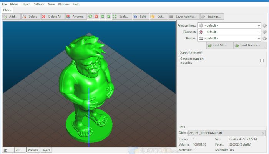This screenshot has height=154, width=269.
Task: Click the Export STL button
Action: 219,45
